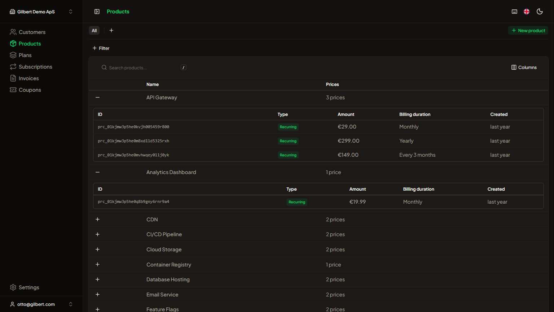
Task: Collapse the sidebar using the panel icon
Action: coord(97,12)
